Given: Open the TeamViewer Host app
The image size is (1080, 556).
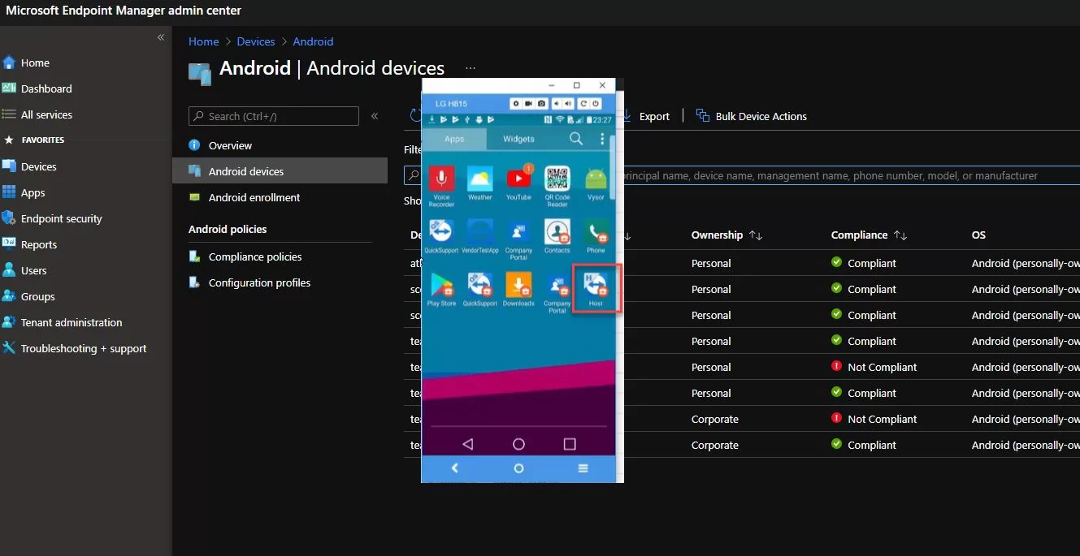Looking at the screenshot, I should click(596, 284).
